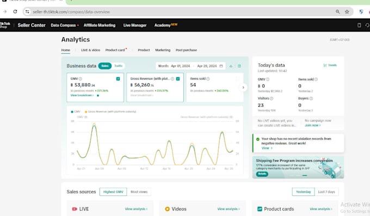
Task: Show next metric cards with right arrow
Action: (x=243, y=88)
